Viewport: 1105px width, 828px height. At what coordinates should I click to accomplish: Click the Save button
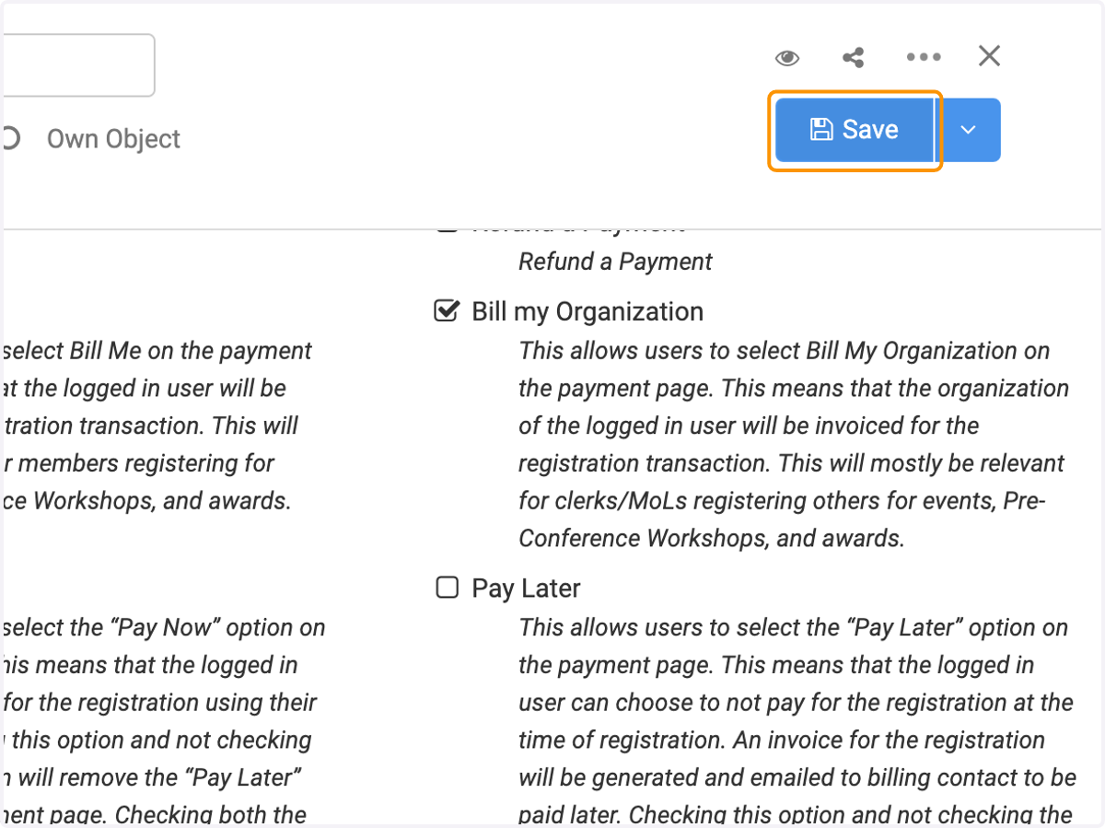(x=855, y=130)
